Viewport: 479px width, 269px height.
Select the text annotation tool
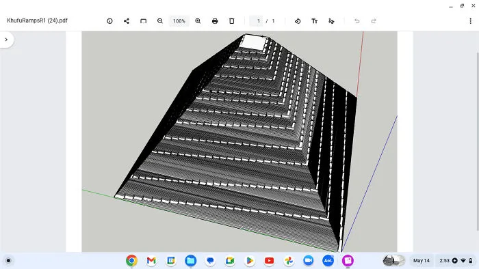pyautogui.click(x=314, y=21)
